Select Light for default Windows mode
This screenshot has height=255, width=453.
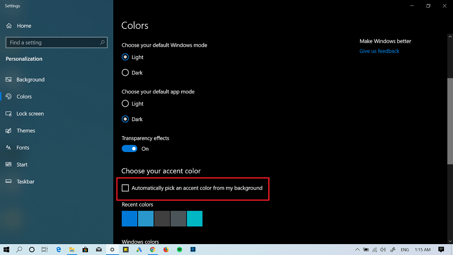(x=125, y=57)
